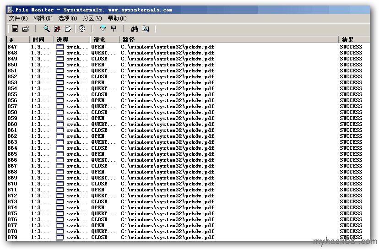This screenshot has height=250, width=379.
Task: Click SUCCESS result in row 852
Action: (351, 76)
